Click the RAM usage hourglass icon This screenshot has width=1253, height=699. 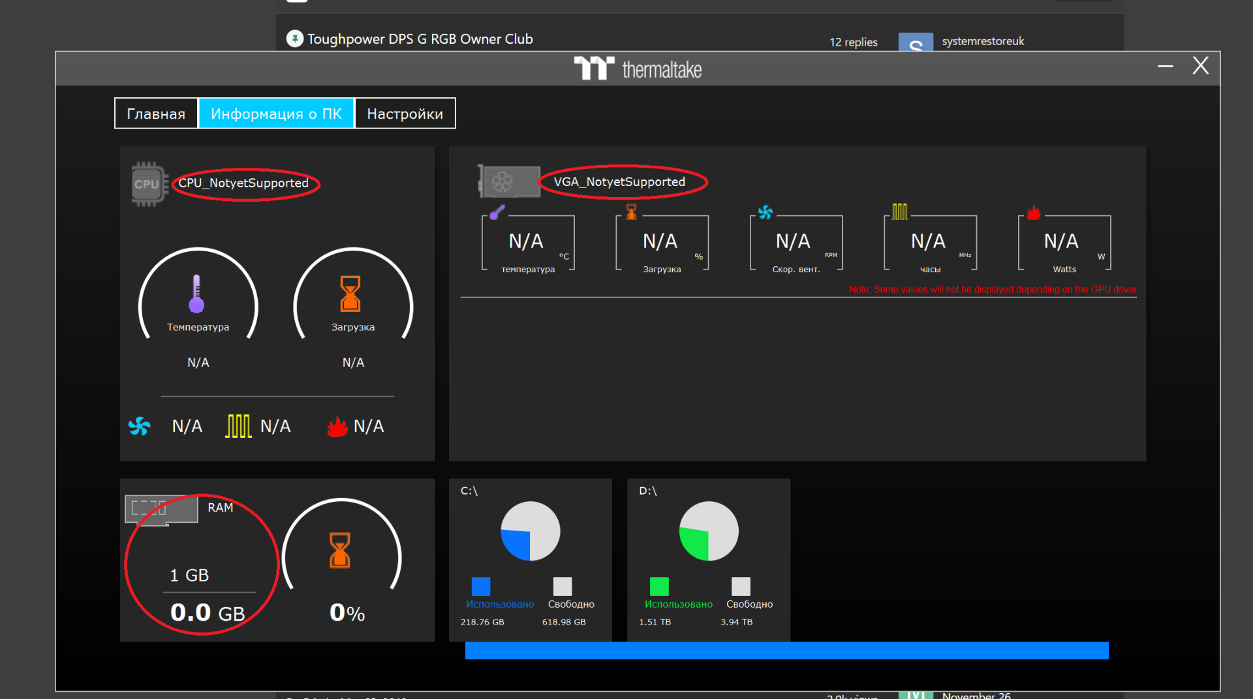pos(340,550)
